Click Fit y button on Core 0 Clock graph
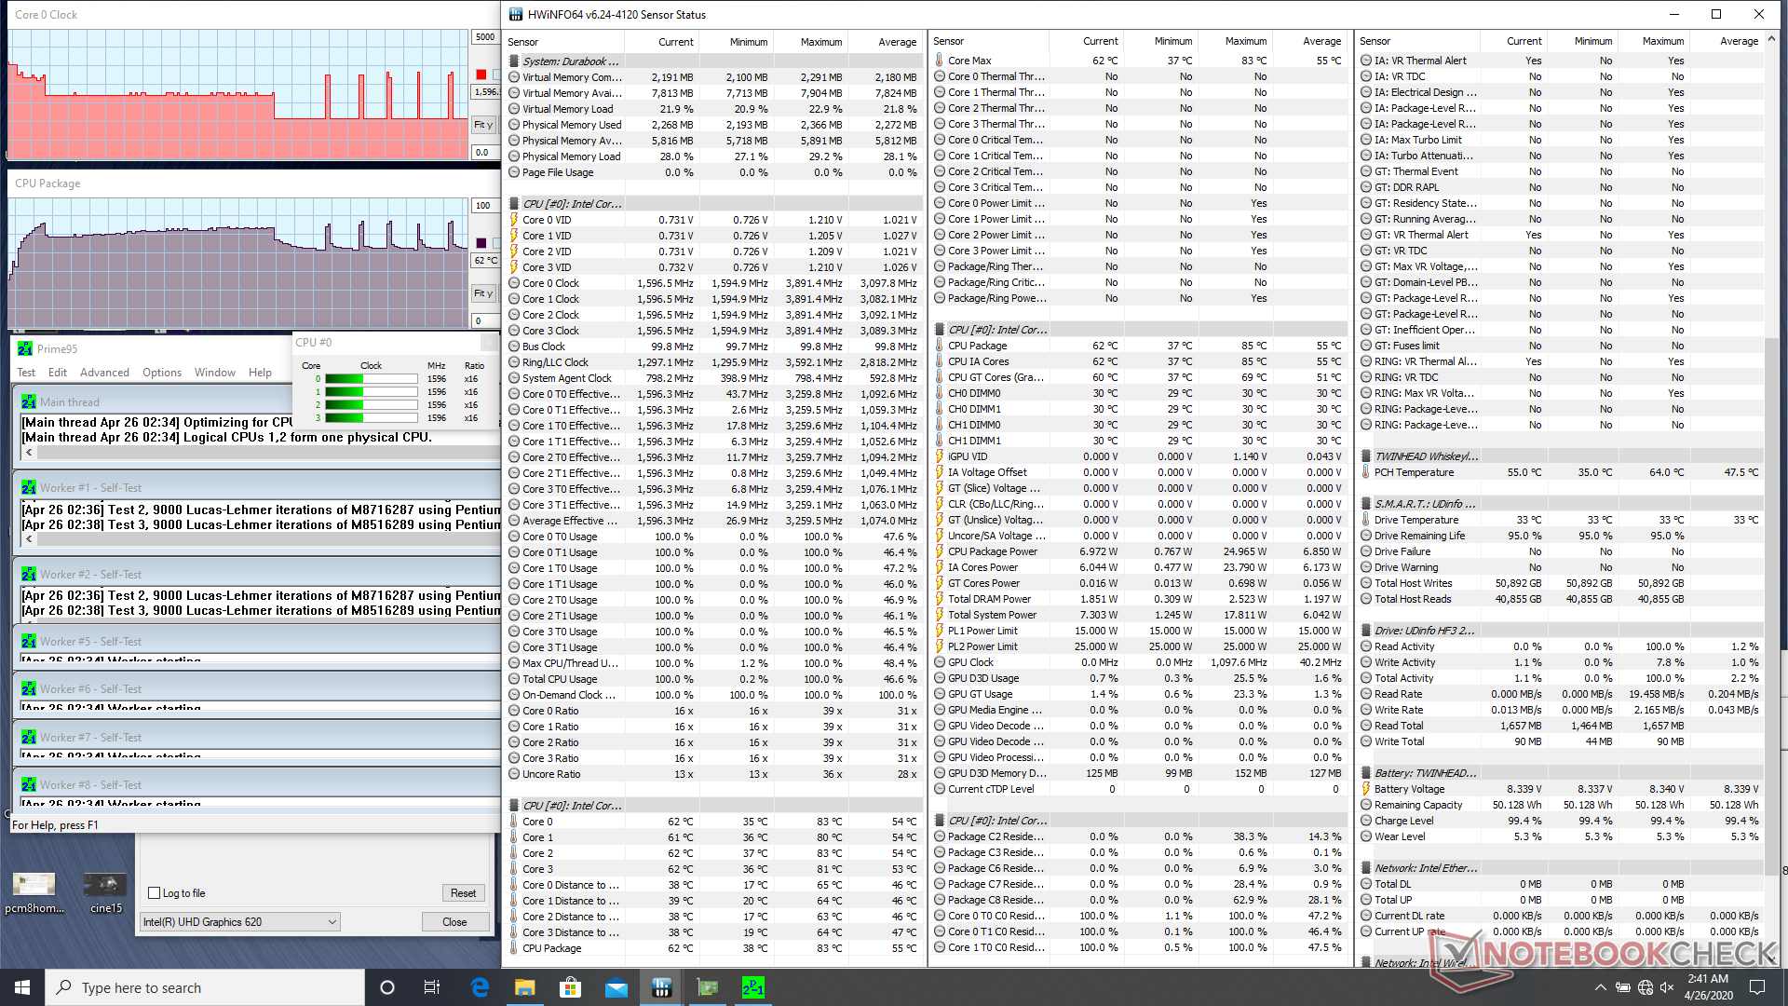Screen dimensions: 1788x1006 (483, 125)
